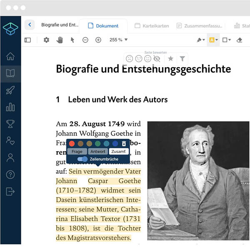The image size is (250, 250).
Task: Rate the page with the sad face
Action: click(x=129, y=59)
